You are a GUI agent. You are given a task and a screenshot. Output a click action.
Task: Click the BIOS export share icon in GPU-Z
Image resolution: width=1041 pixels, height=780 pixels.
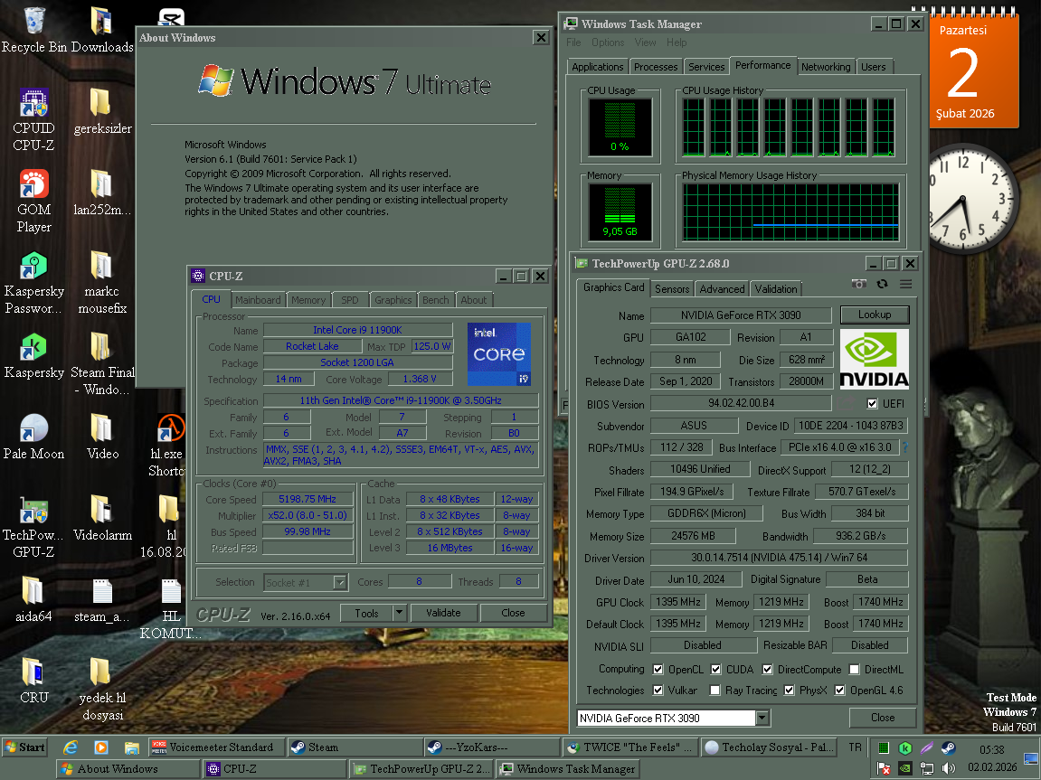[x=846, y=403]
